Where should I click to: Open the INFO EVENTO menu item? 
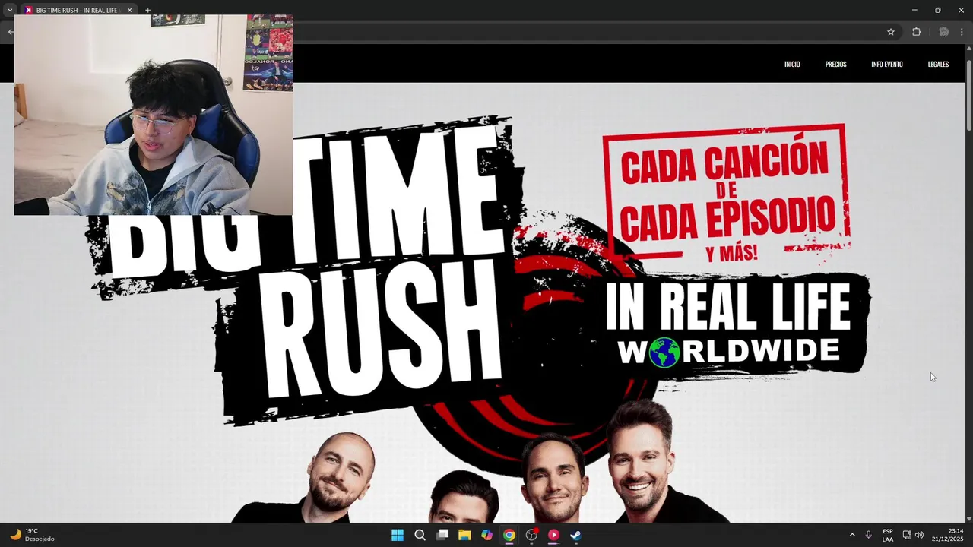click(x=887, y=64)
